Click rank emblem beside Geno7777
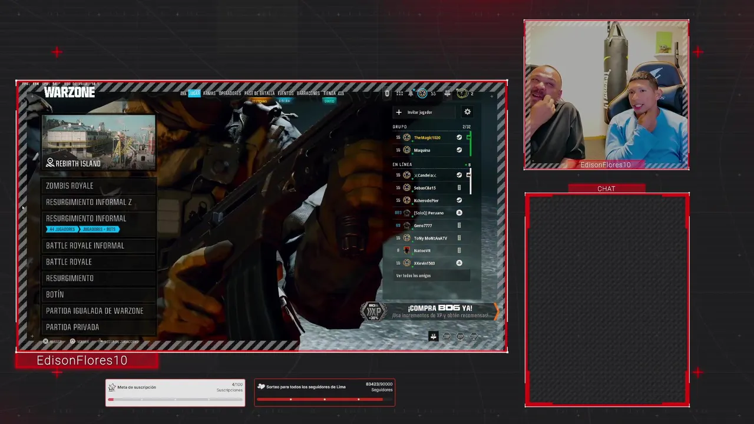The height and width of the screenshot is (424, 754). [x=406, y=226]
